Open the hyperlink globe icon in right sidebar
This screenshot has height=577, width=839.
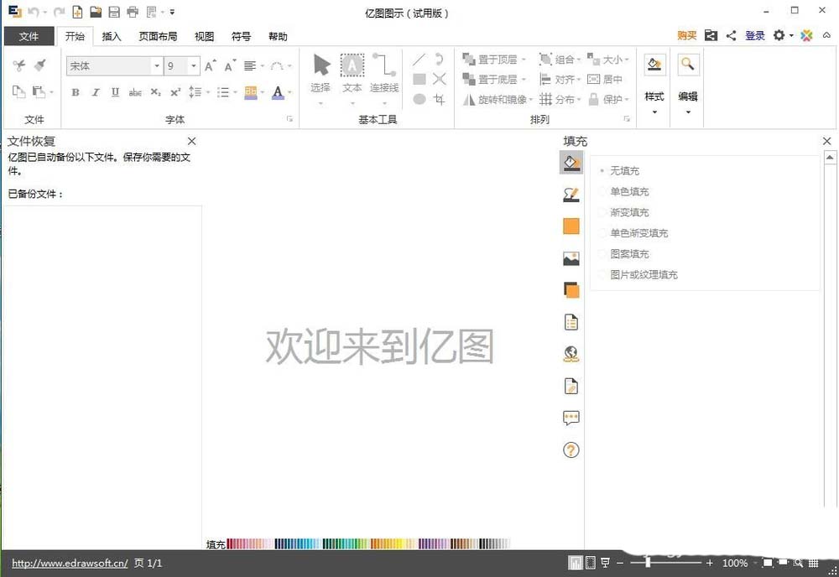pos(571,353)
